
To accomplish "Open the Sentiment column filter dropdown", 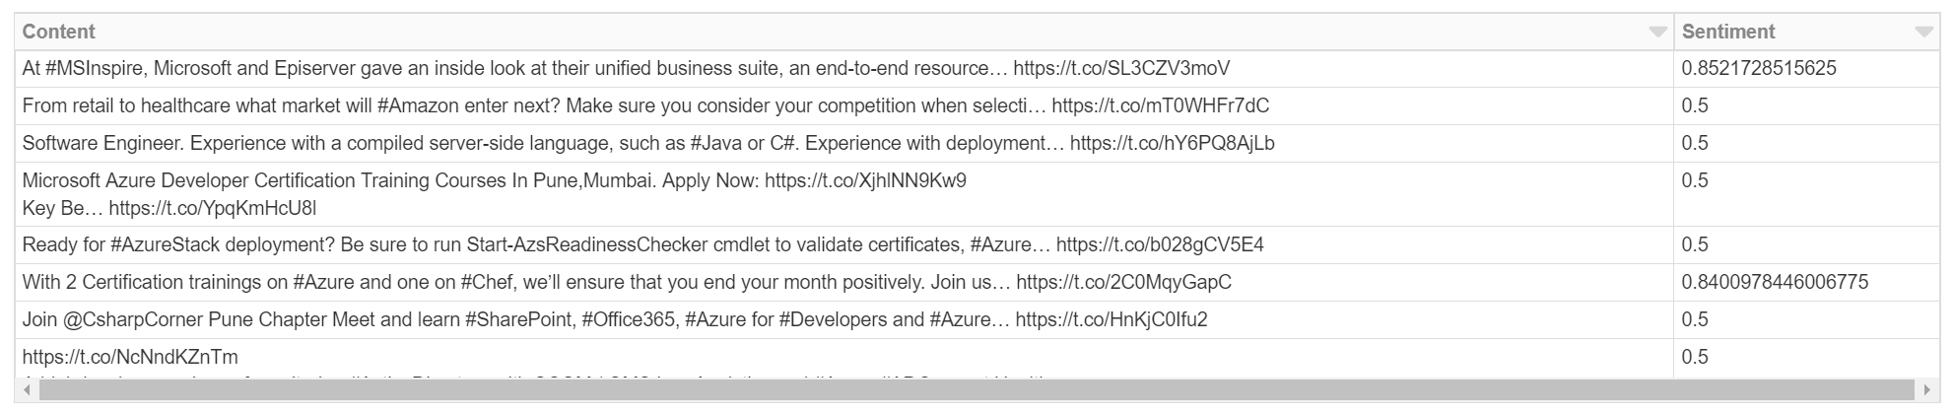I will [x=1923, y=33].
